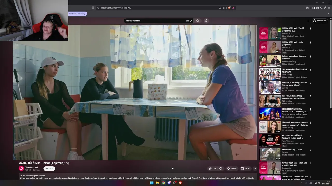
Task: Open MAMA, OŽEŇ MA! - Lenka video title
Action: (293, 43)
